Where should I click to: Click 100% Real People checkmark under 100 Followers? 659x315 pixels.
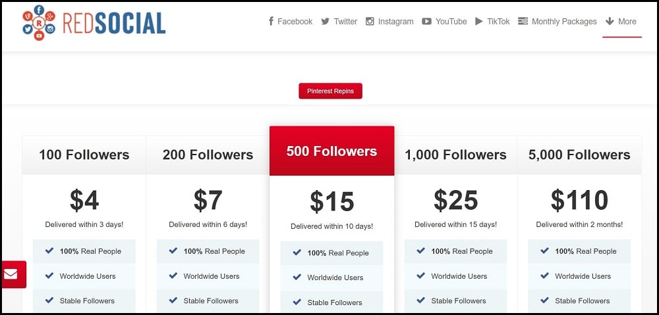coord(49,251)
